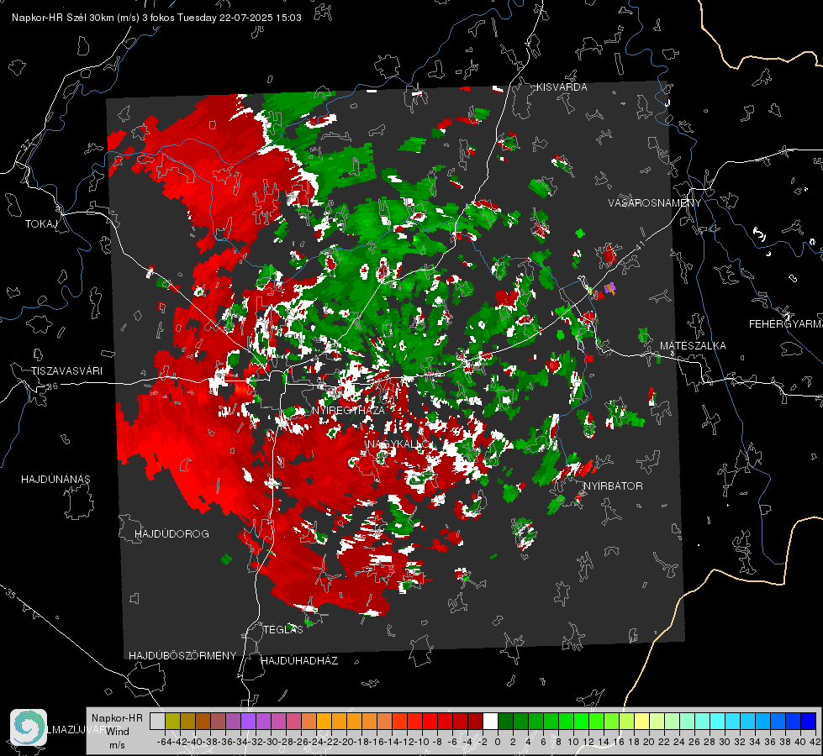Click the legend value -10
The image size is (823, 756).
pyautogui.click(x=421, y=742)
